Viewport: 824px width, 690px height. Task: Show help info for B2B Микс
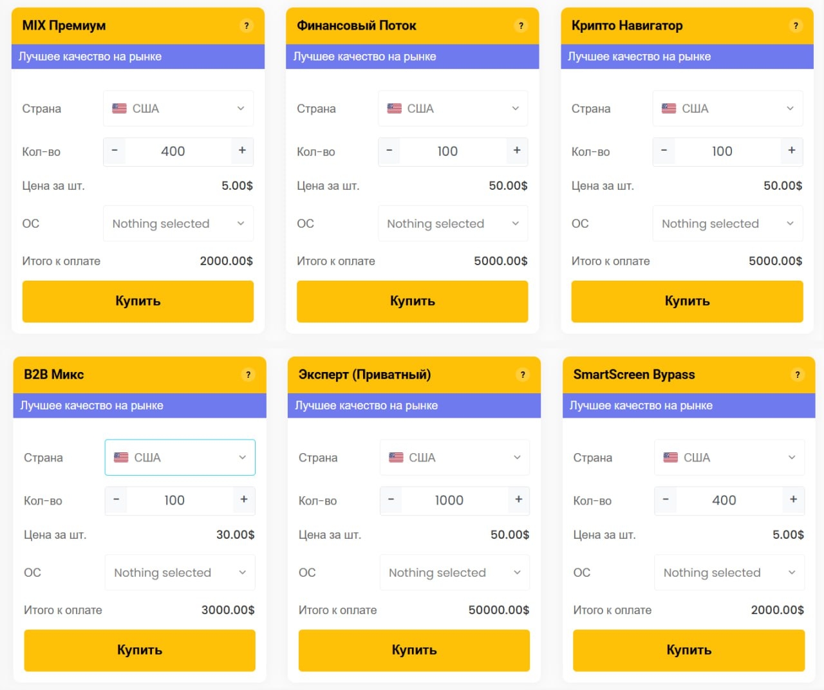(x=248, y=375)
